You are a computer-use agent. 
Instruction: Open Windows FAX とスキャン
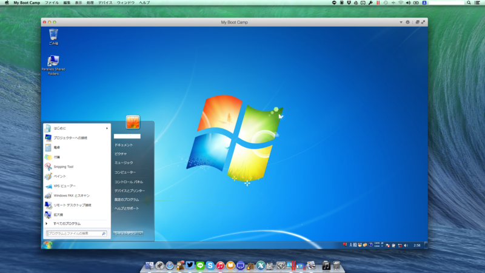point(77,195)
